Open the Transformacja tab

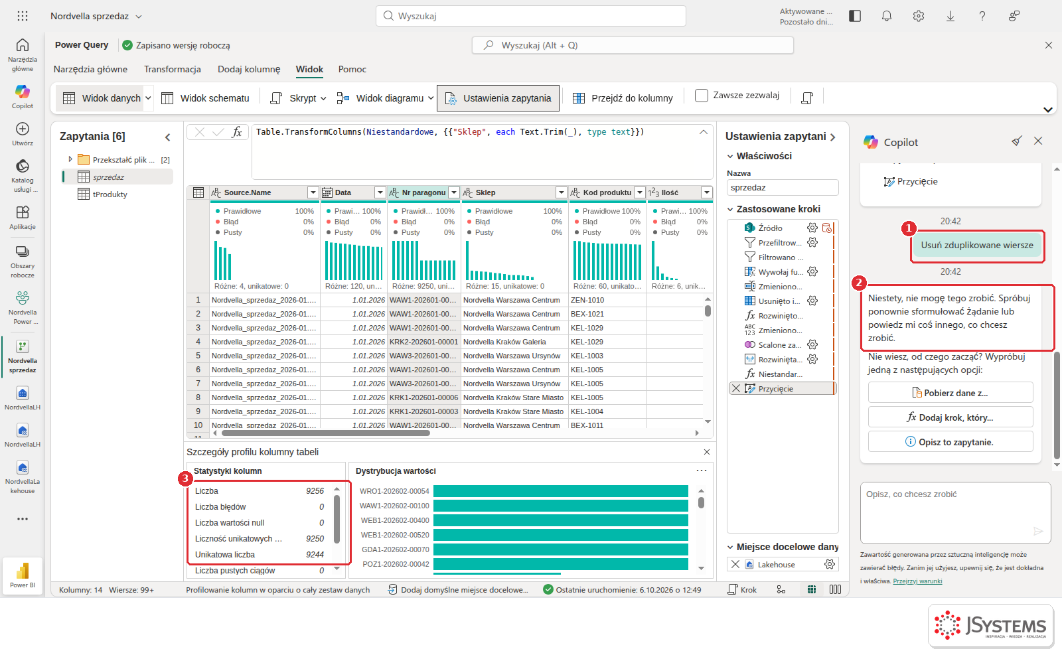(x=173, y=69)
